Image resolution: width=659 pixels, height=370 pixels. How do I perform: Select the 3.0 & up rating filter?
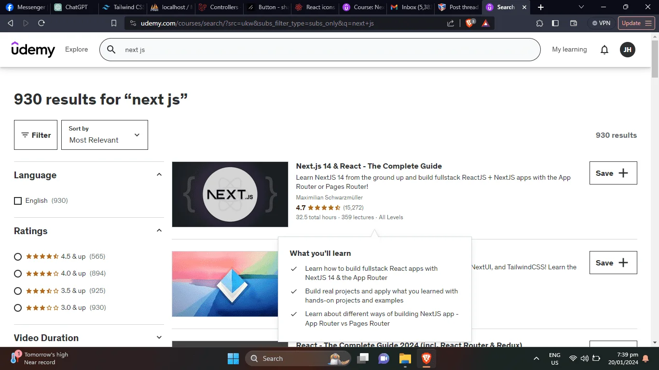18,308
